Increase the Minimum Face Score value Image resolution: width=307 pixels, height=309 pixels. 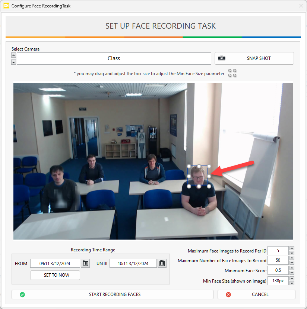tap(292, 268)
